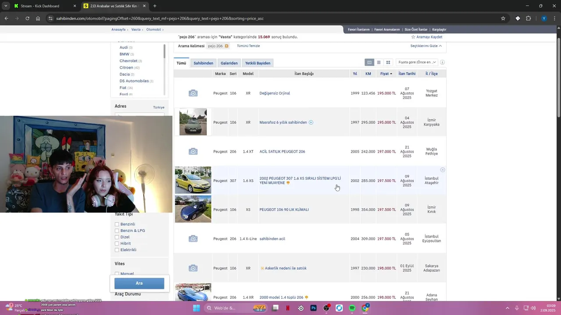This screenshot has width=561, height=315.
Task: Open ACİL SATILIK PEUGEOT 206 listing
Action: [282, 151]
